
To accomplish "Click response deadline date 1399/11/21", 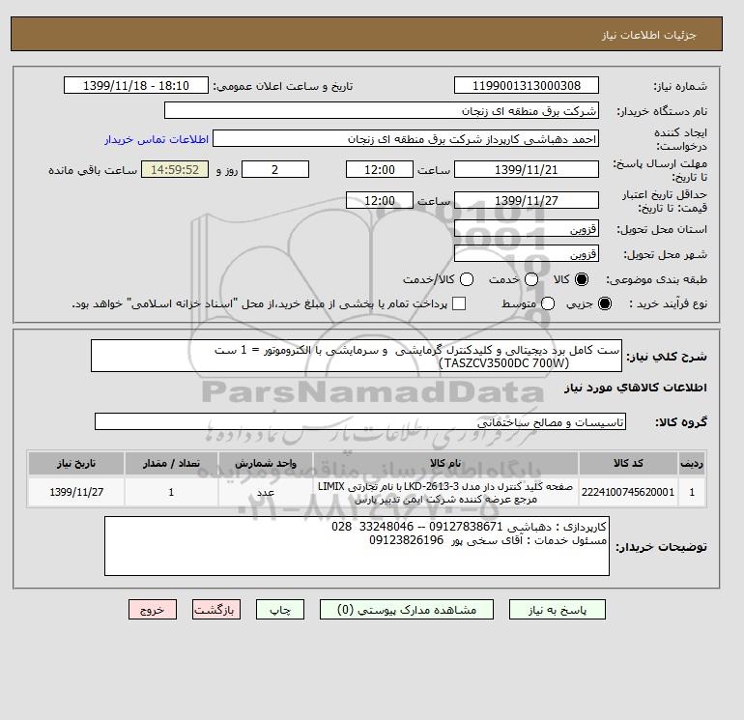I will tap(527, 169).
